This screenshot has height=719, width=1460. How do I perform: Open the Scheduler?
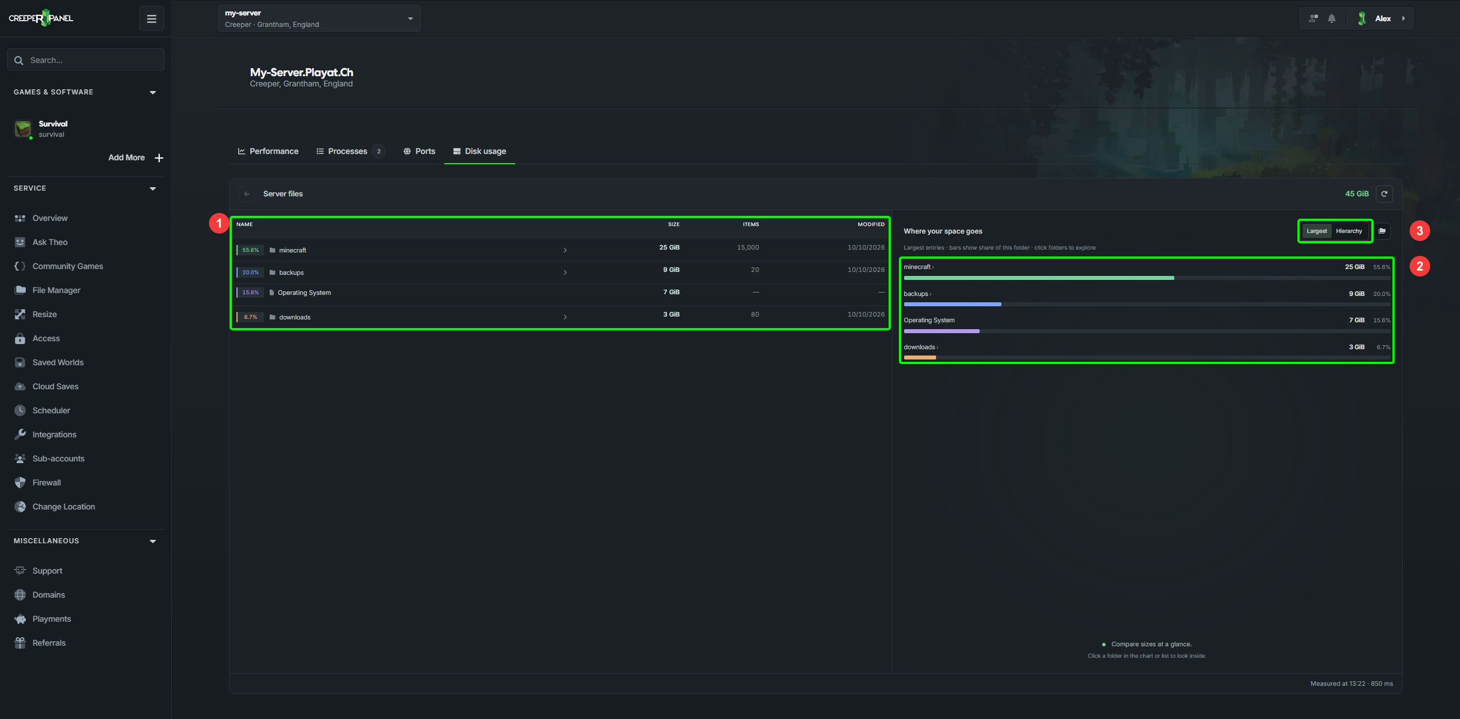click(51, 410)
